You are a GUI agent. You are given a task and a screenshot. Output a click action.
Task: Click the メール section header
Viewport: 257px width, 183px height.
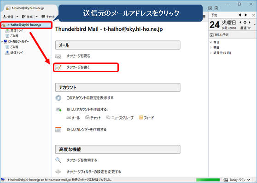(x=118, y=45)
